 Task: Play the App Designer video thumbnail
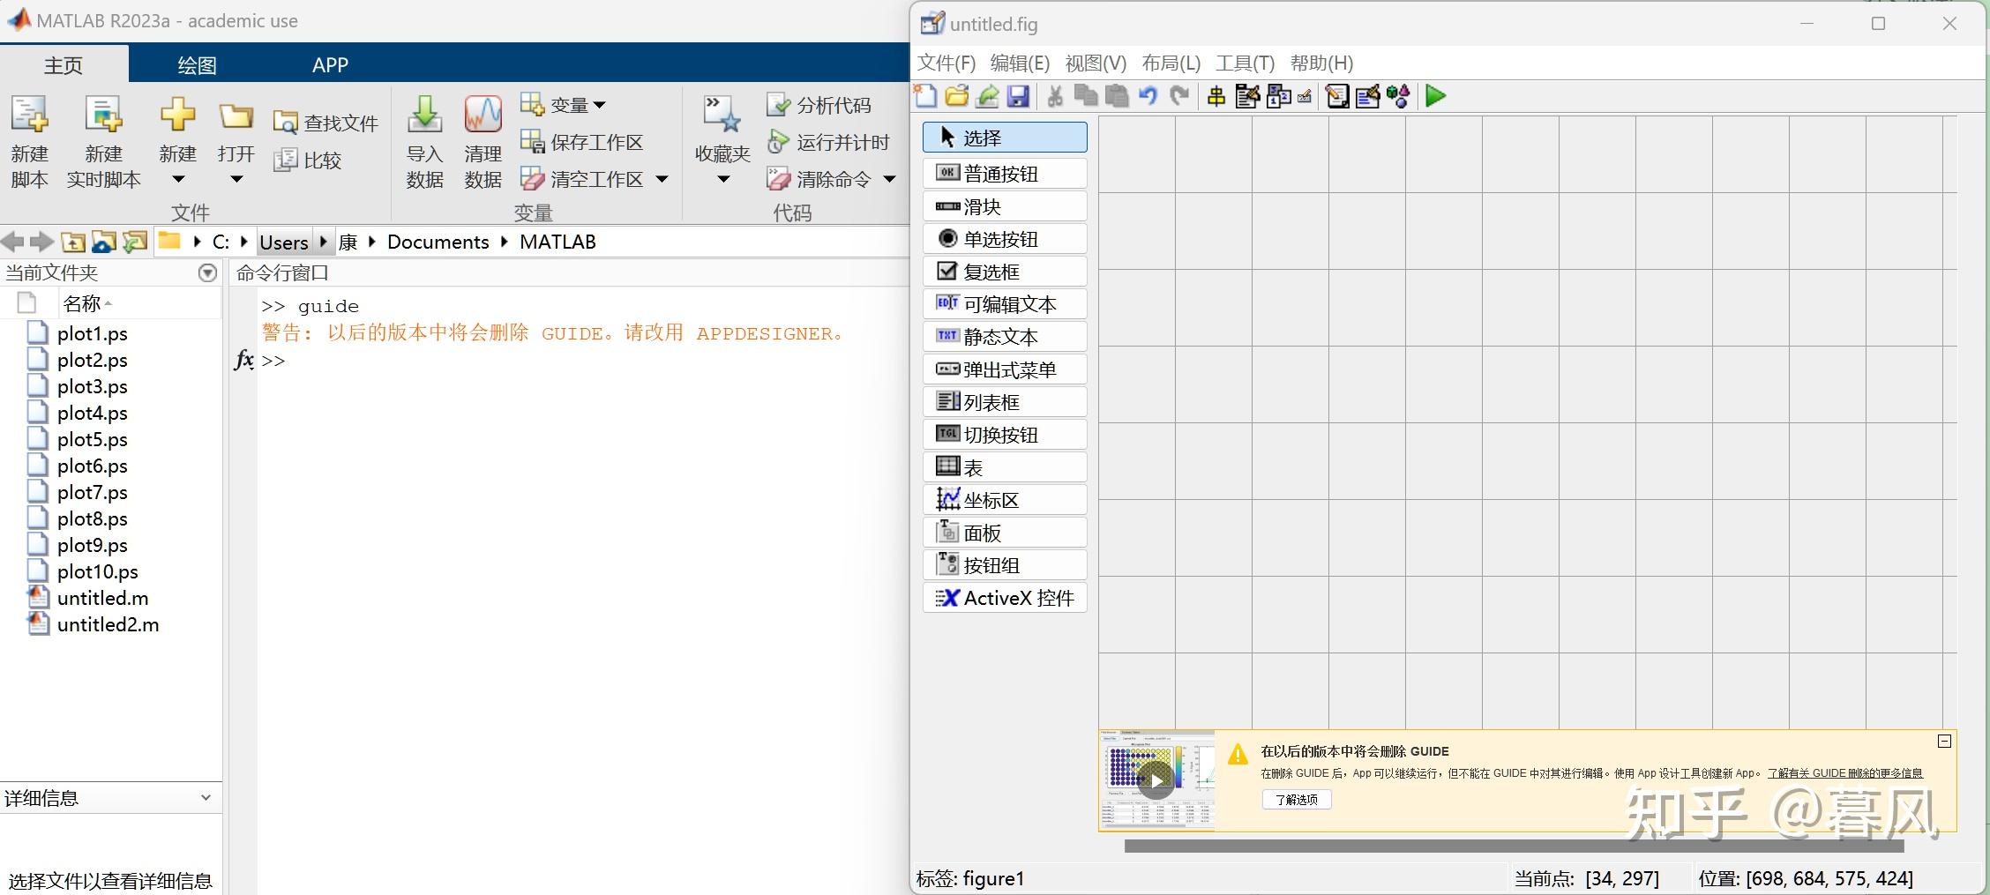[x=1156, y=779]
